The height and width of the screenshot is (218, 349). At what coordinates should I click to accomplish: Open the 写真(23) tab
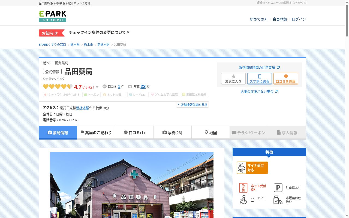pyautogui.click(x=173, y=133)
